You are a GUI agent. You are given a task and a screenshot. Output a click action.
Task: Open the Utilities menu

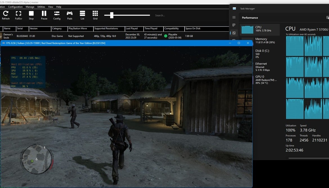[x=41, y=7]
